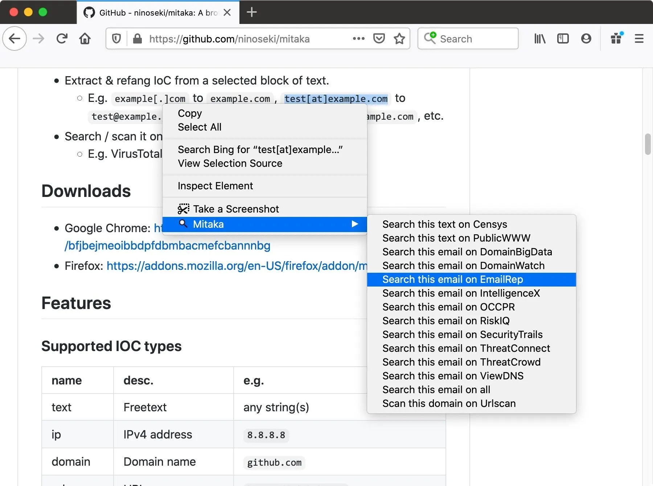Open the Firefox addons.mozilla.org link
Viewport: 653px width, 486px height.
237,266
